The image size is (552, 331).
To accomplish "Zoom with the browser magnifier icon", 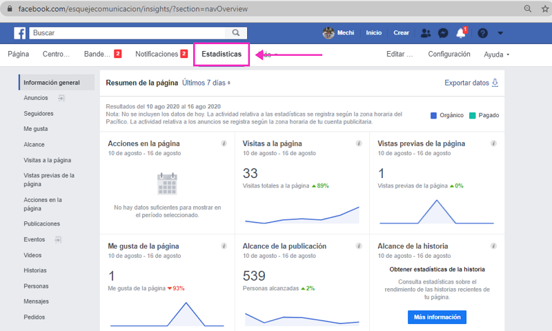I will (527, 9).
